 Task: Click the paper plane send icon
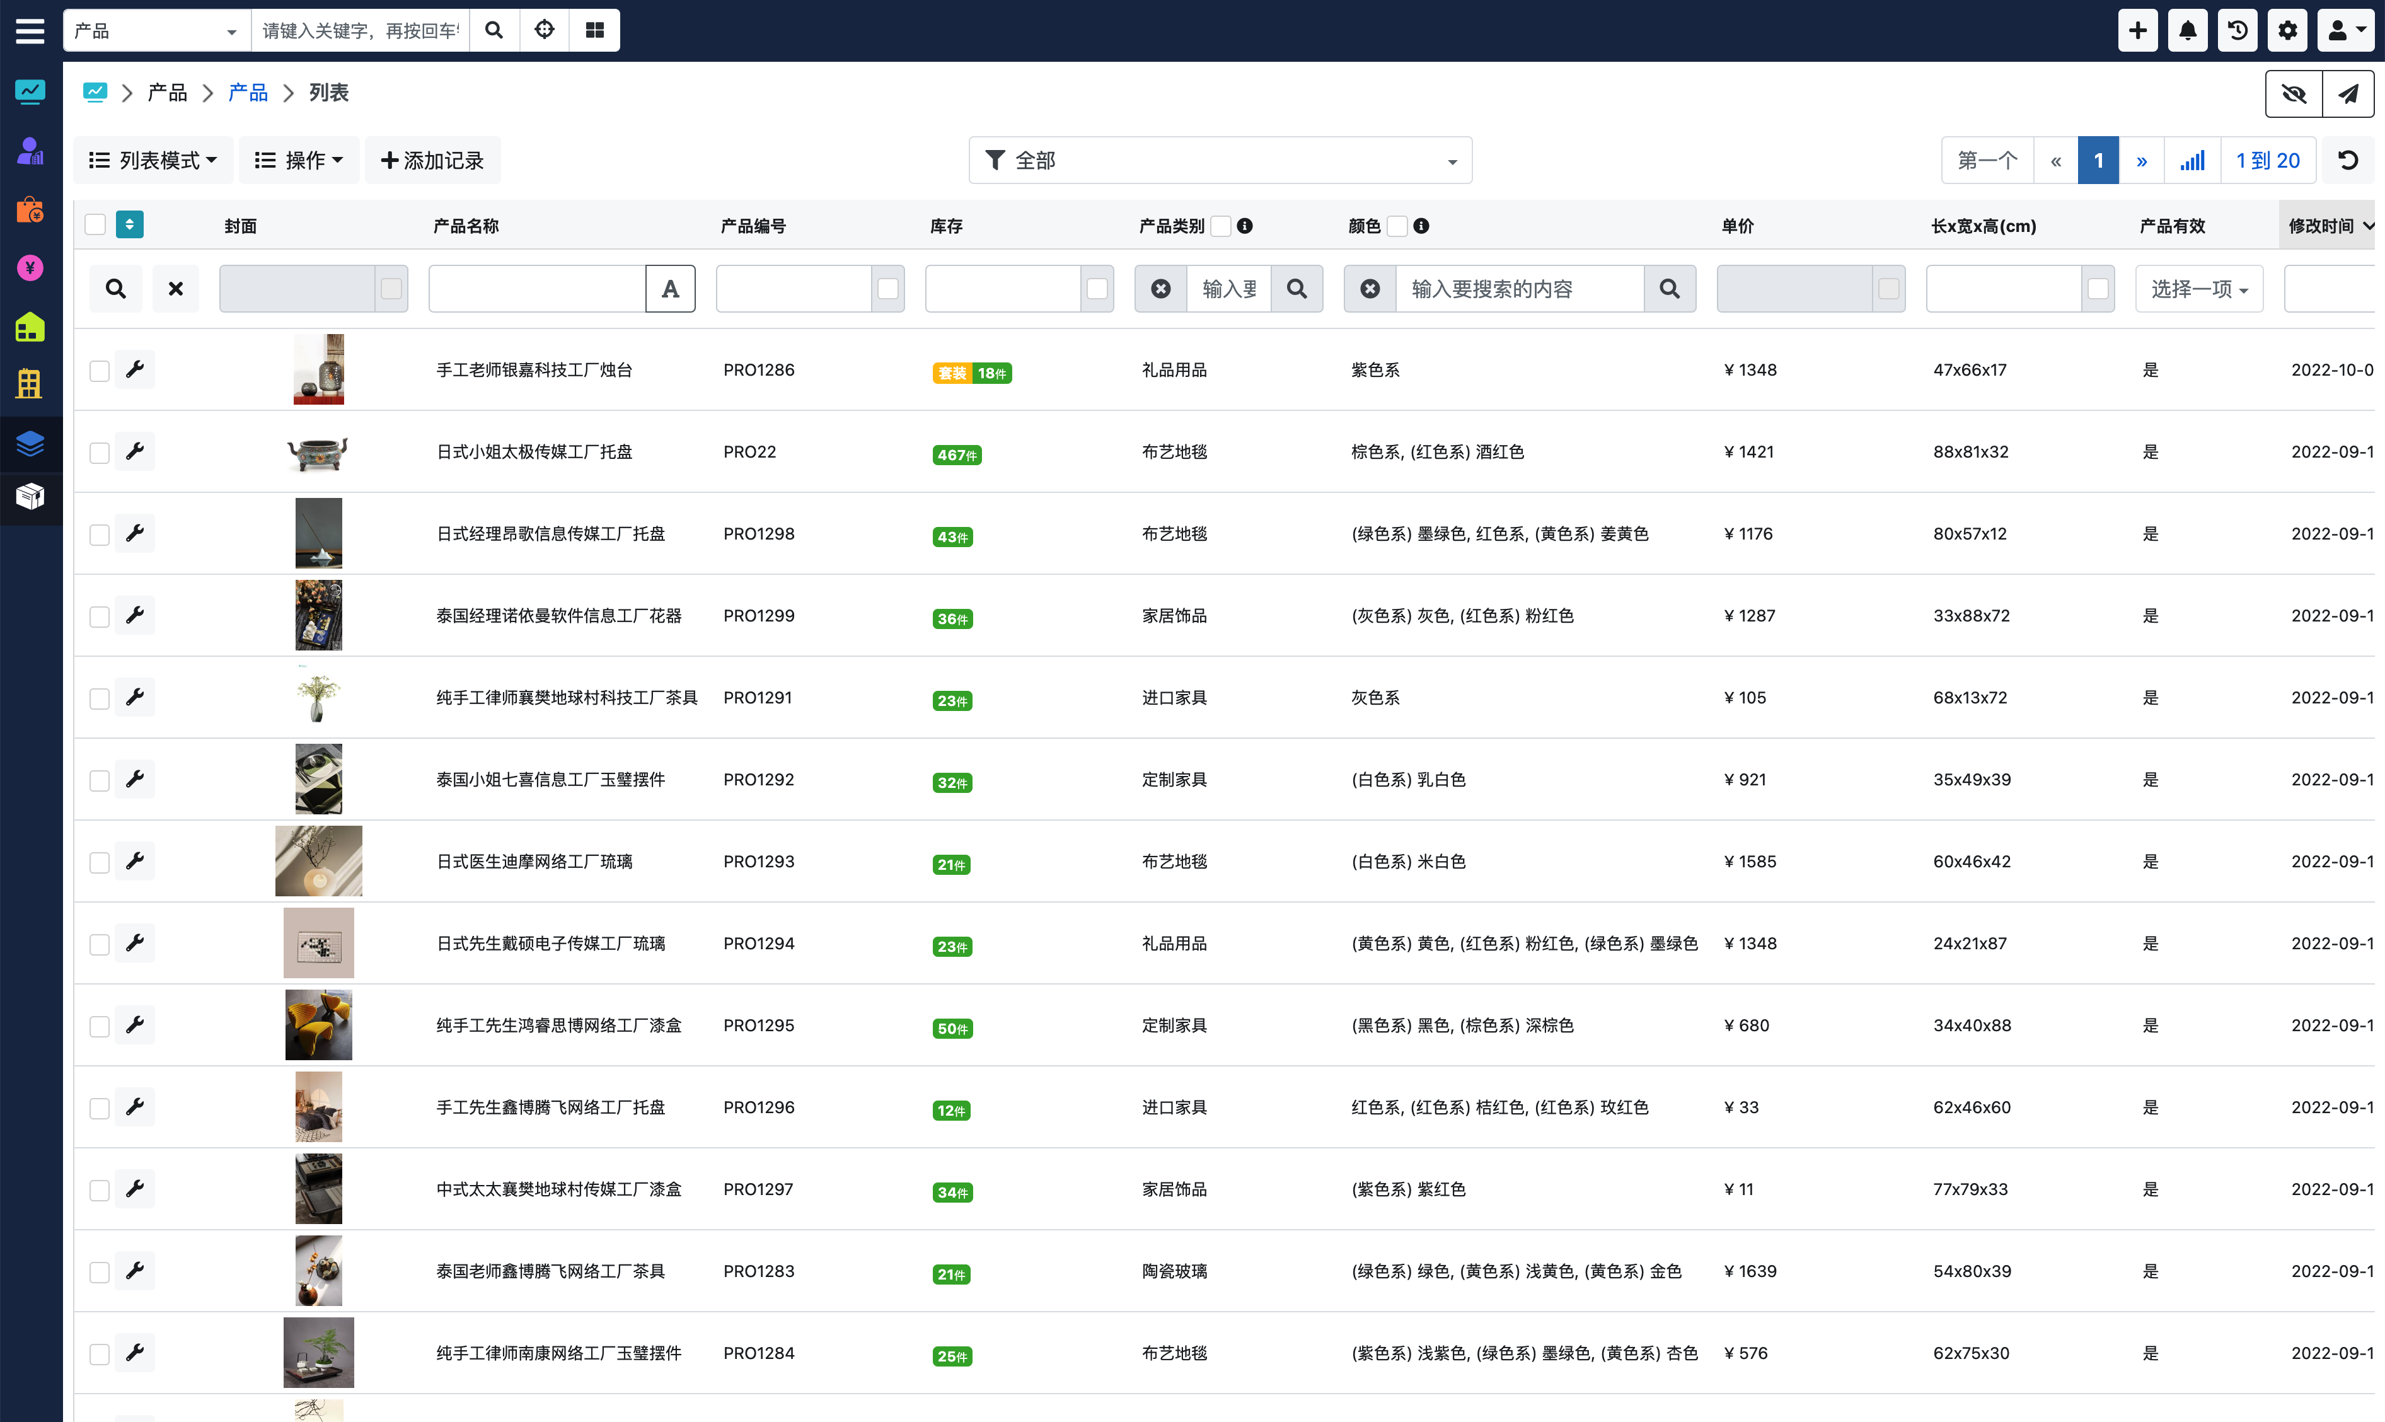pyautogui.click(x=2348, y=94)
